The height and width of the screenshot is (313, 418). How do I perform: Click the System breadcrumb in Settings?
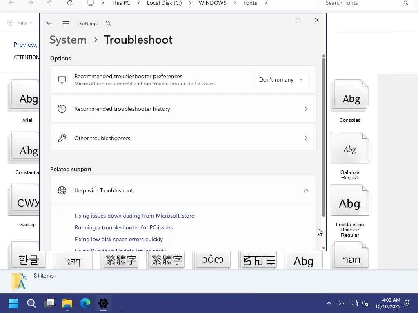click(68, 40)
